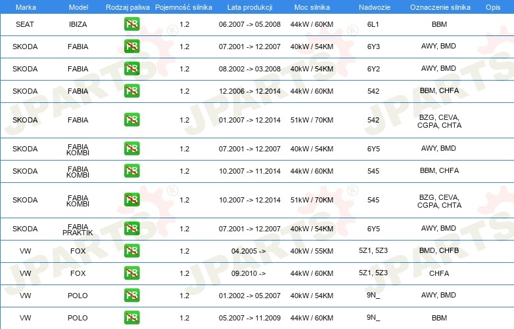Click the petrol fuel icon in the FABIA 6Y3 row
Image resolution: width=514 pixels, height=329 pixels.
point(131,46)
